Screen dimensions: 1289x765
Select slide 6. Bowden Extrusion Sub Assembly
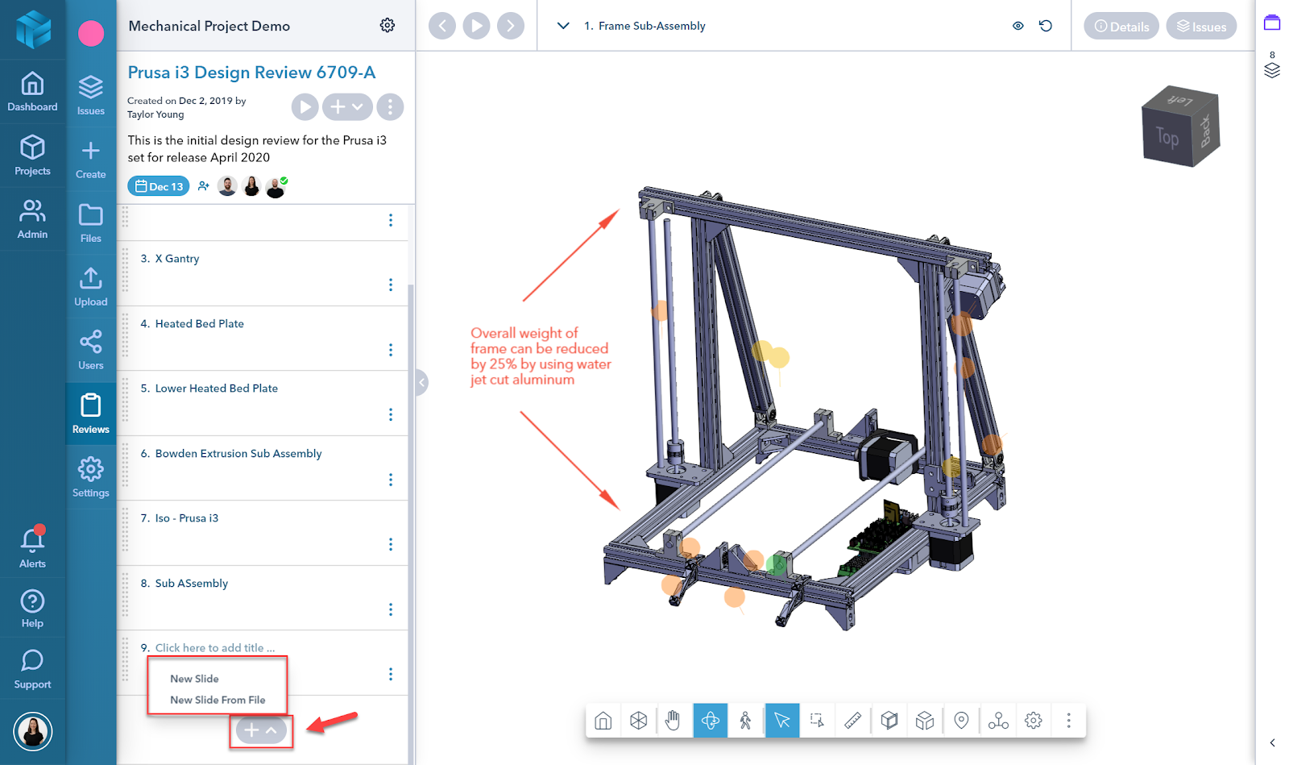(263, 468)
